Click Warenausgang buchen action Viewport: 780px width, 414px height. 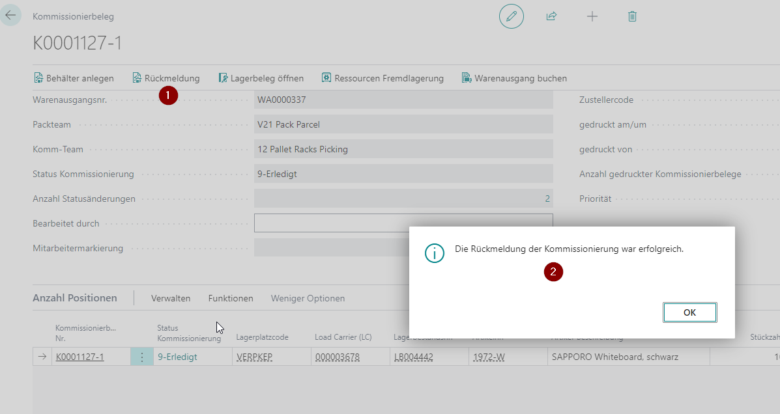tap(514, 78)
